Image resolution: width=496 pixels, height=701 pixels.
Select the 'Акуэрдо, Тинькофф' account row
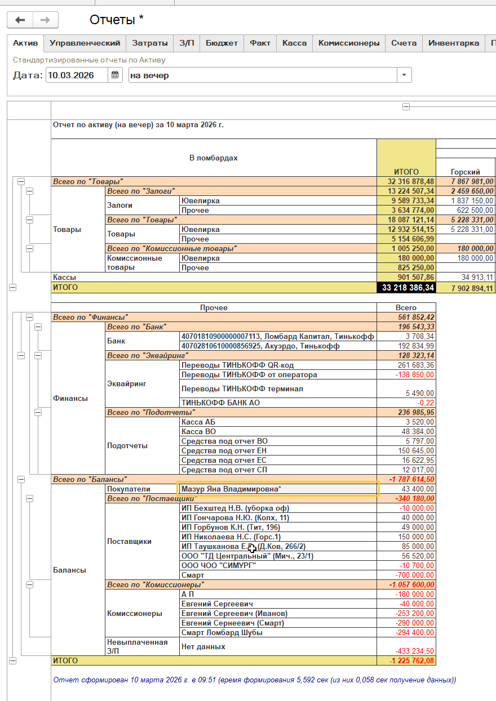pos(278,346)
